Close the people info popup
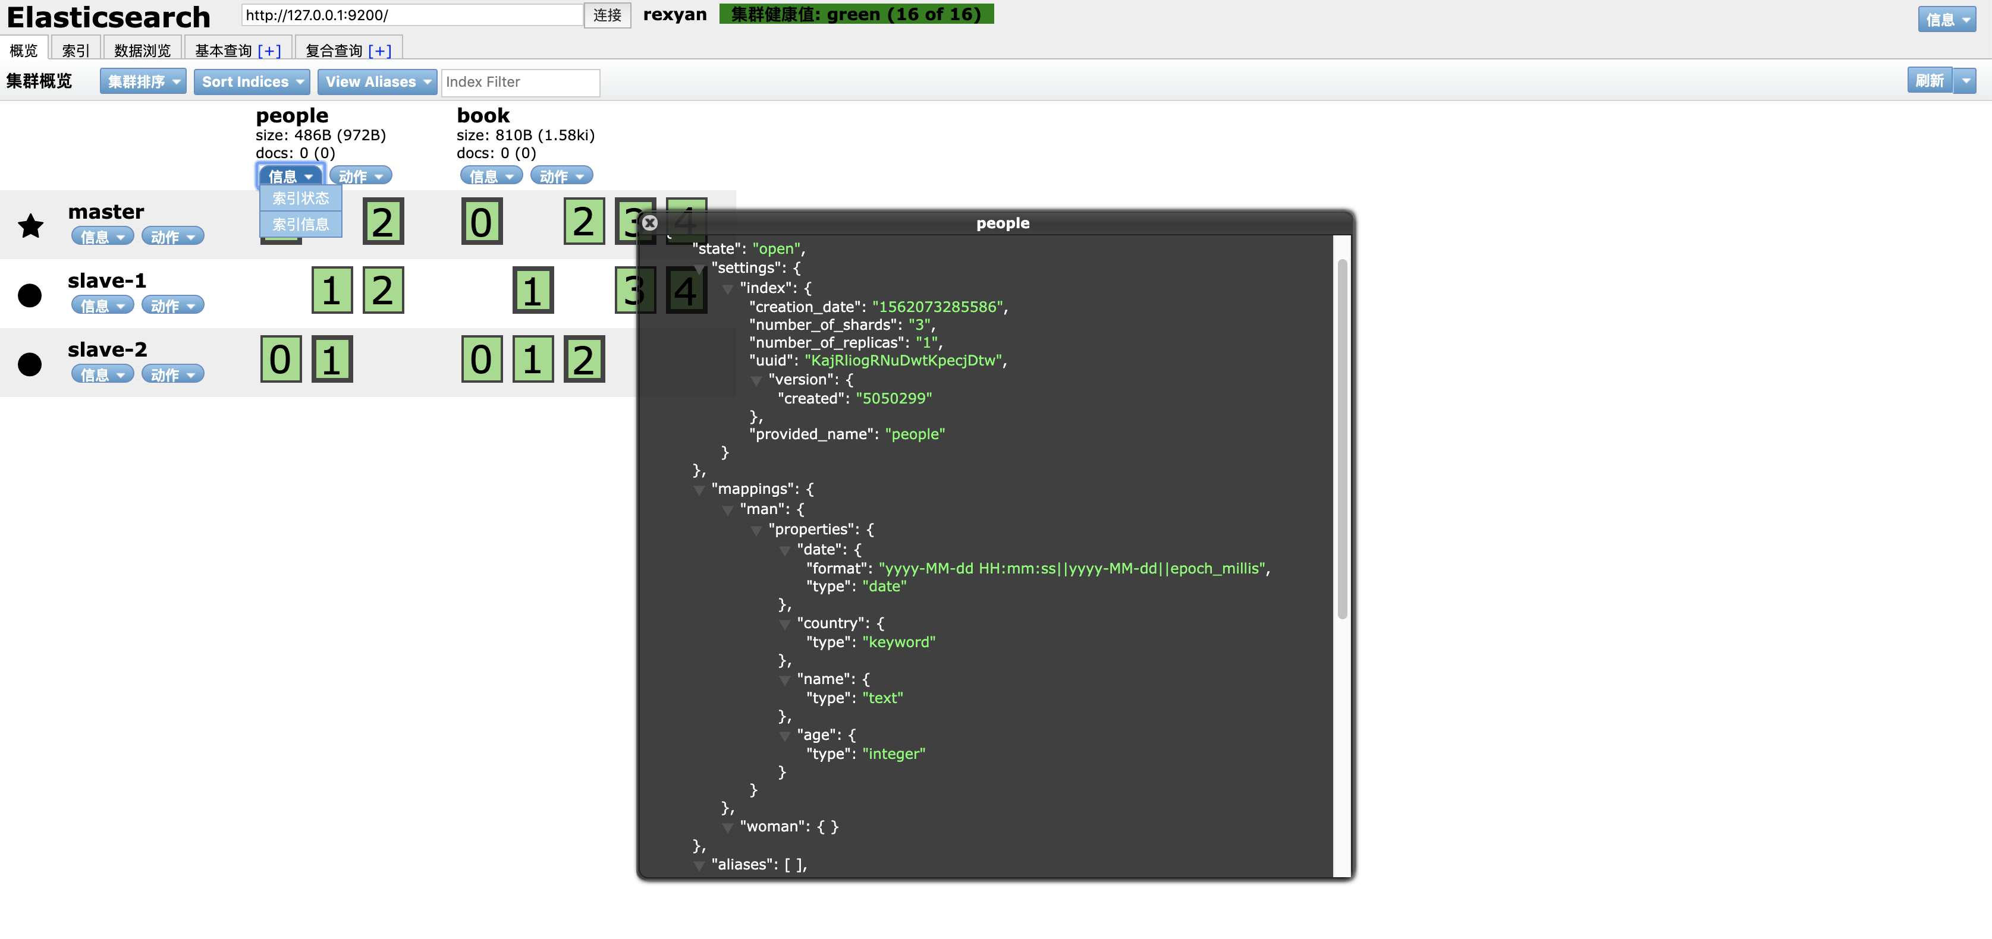This screenshot has width=1992, height=939. click(649, 223)
